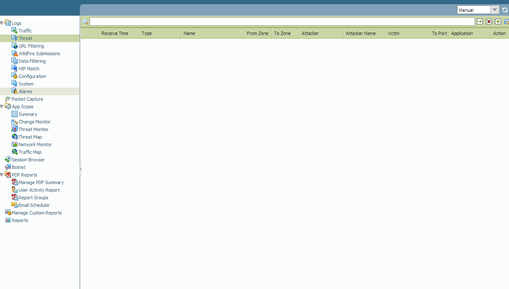This screenshot has height=289, width=509.
Task: Refresh the log view
Action: (505, 10)
